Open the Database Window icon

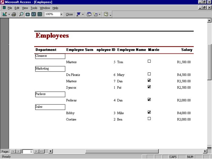coord(89,14)
